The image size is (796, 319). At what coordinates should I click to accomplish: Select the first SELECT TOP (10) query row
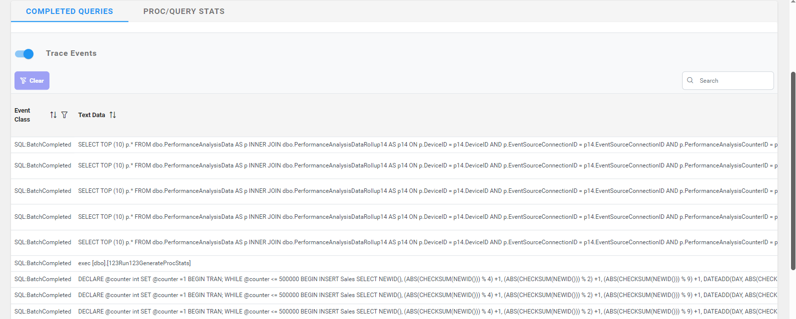[x=350, y=145]
